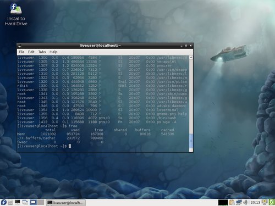Click the screen lock icon in the panel
The image size is (275, 206).
(x=265, y=202)
